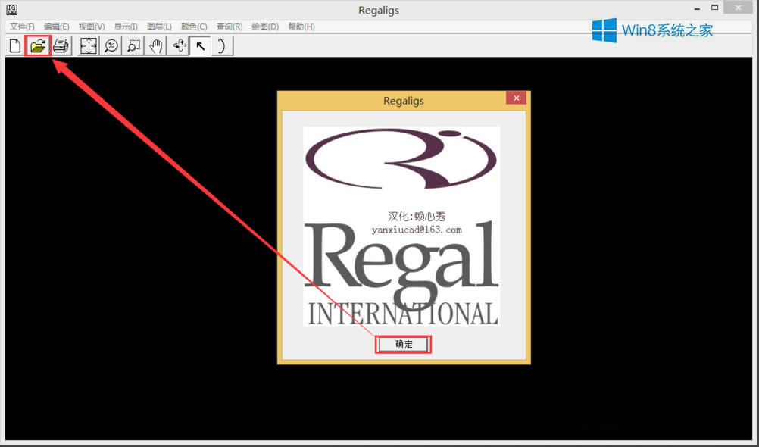Open the 显示(I) menu
The width and height of the screenshot is (759, 447).
[126, 27]
